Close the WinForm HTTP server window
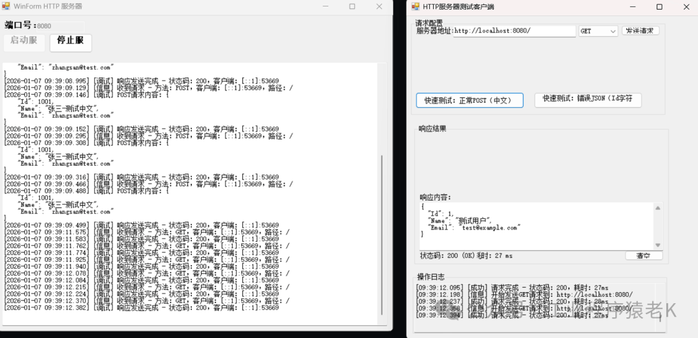Screen dimensions: 698x338 pyautogui.click(x=381, y=6)
